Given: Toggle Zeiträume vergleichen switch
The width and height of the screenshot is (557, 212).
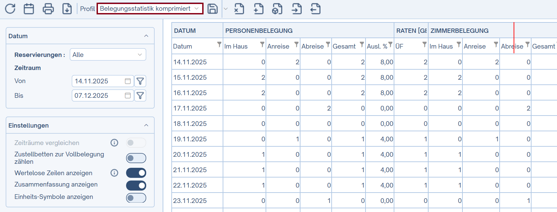Looking at the screenshot, I should (x=136, y=143).
